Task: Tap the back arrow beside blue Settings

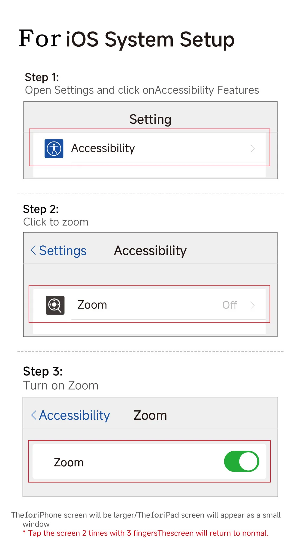Action: (33, 250)
